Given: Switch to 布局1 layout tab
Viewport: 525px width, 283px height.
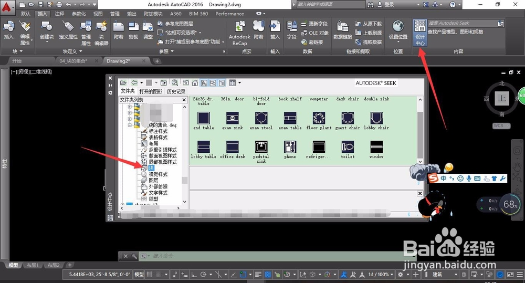Looking at the screenshot, I should 33,265.
